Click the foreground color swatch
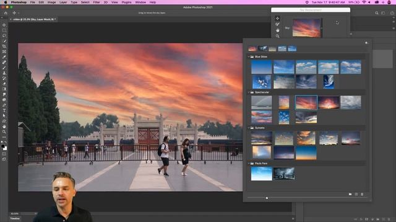Image resolution: width=396 pixels, height=222 pixels. click(x=2, y=146)
